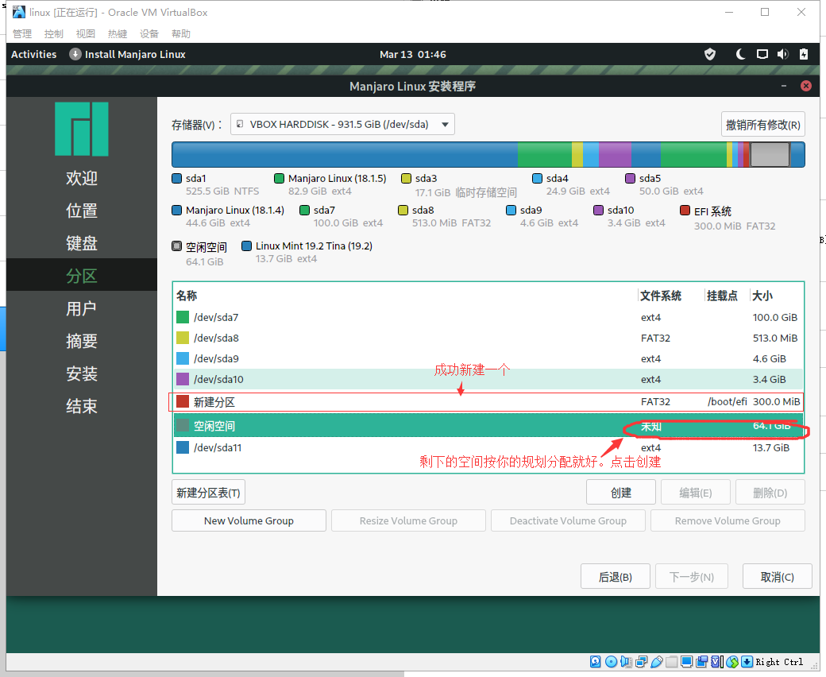The image size is (826, 677).
Task: Click the gray free space segment in disk bar
Action: pos(770,154)
